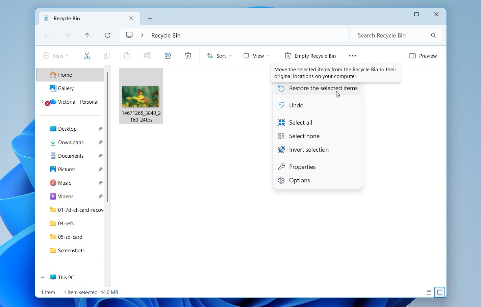
Task: Unpin Desktop using its pin icon
Action: (100, 129)
